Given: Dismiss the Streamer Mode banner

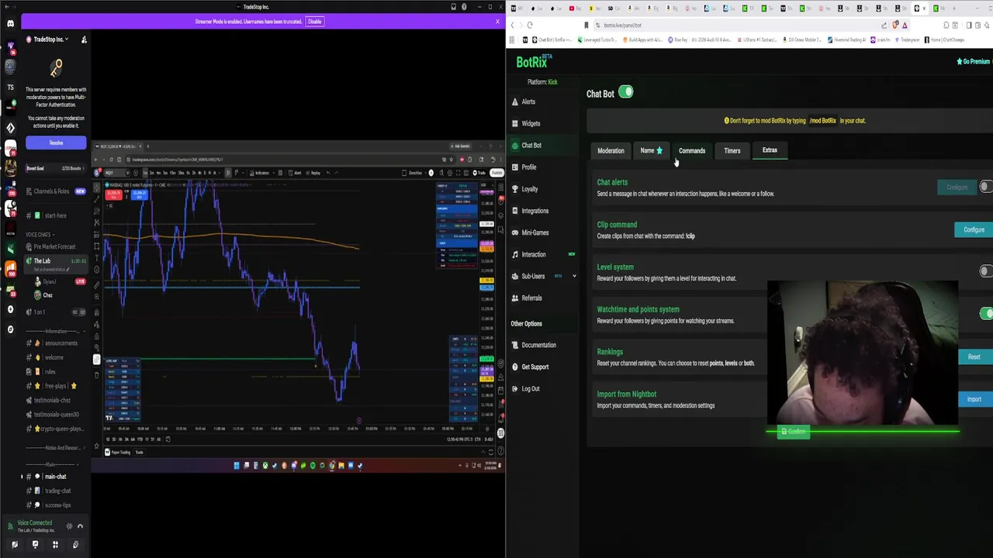Looking at the screenshot, I should pos(497,21).
